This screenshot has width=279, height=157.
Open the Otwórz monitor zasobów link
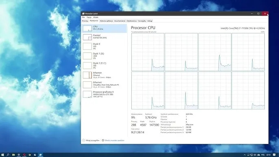click(x=115, y=140)
